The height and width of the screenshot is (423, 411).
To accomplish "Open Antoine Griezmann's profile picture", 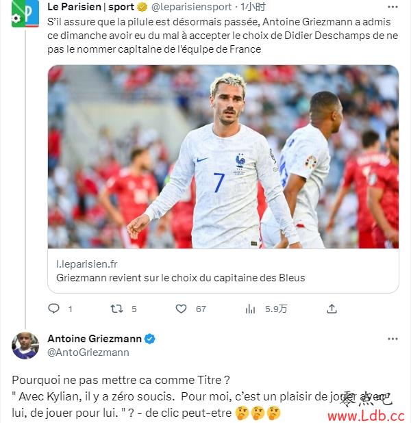I will tap(25, 346).
